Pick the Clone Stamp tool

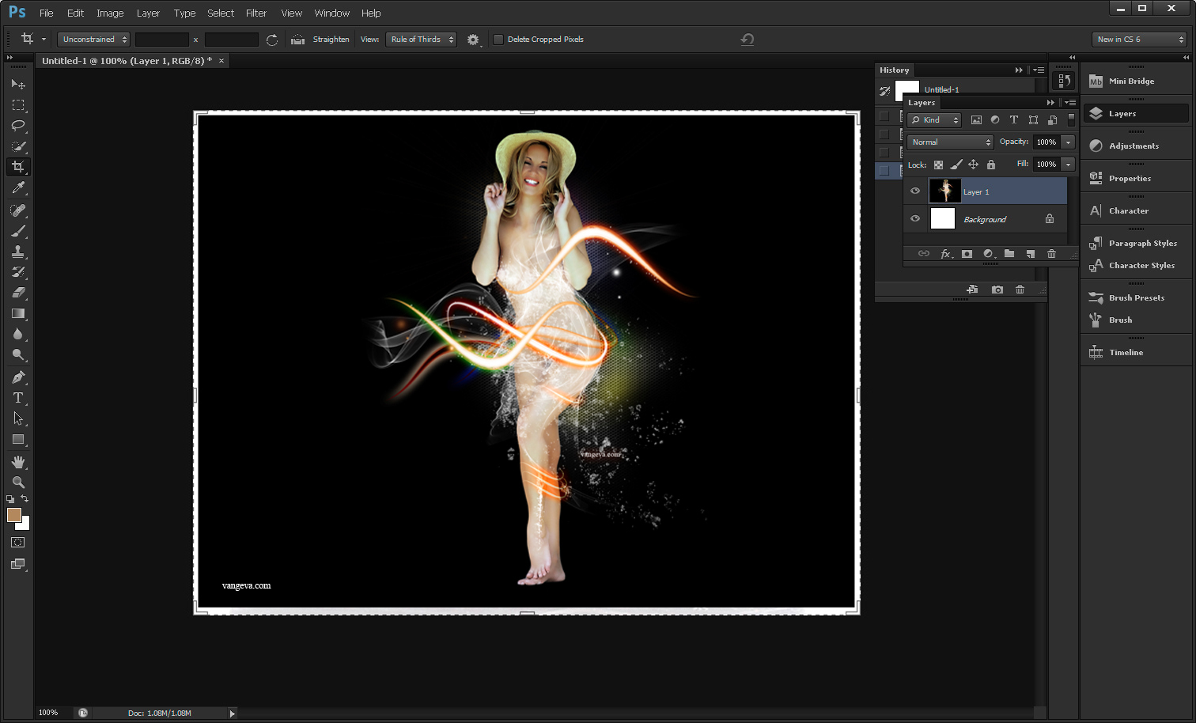(x=18, y=251)
